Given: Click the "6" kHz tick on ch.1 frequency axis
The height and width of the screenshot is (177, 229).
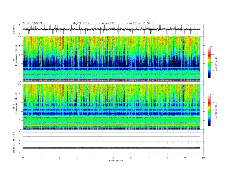Looking at the screenshot, I should pyautogui.click(x=20, y=55).
